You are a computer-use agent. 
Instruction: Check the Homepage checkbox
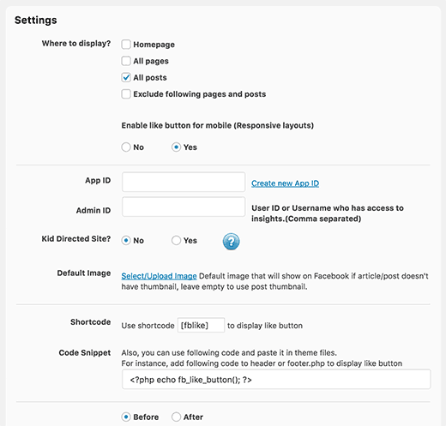click(126, 45)
